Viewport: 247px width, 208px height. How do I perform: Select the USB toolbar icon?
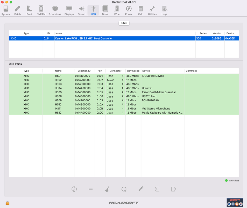(x=93, y=11)
